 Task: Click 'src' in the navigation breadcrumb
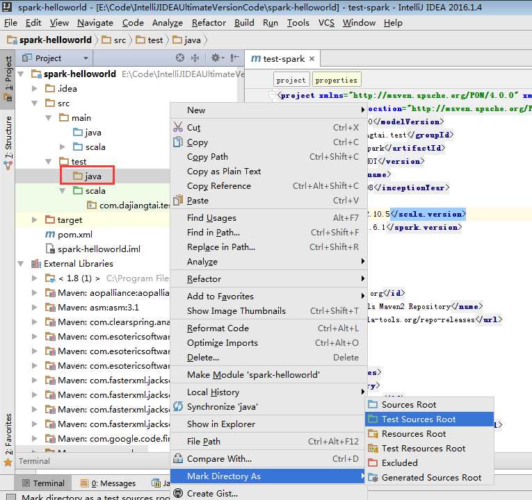[114, 40]
